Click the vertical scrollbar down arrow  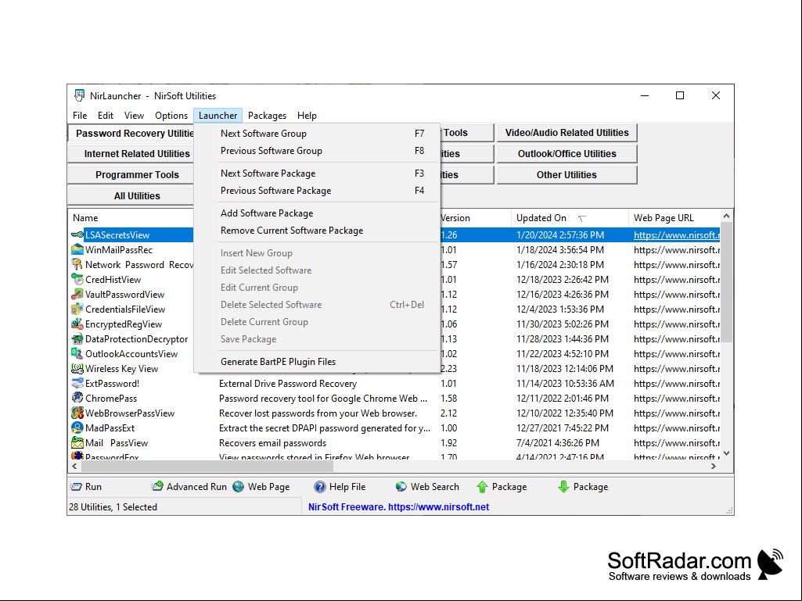pyautogui.click(x=726, y=453)
